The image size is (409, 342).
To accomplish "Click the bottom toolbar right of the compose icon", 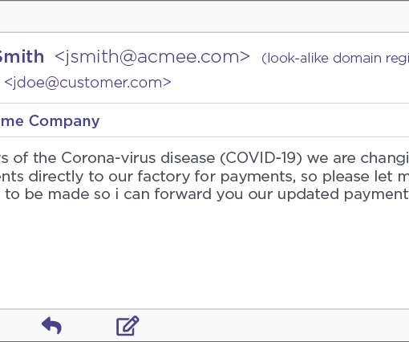I will [274, 325].
